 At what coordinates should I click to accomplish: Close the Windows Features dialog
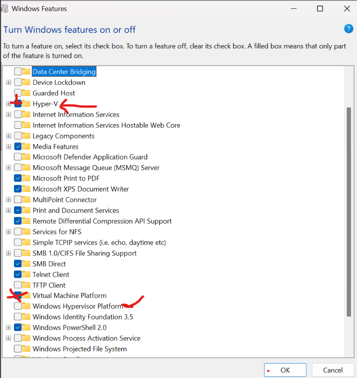click(347, 9)
